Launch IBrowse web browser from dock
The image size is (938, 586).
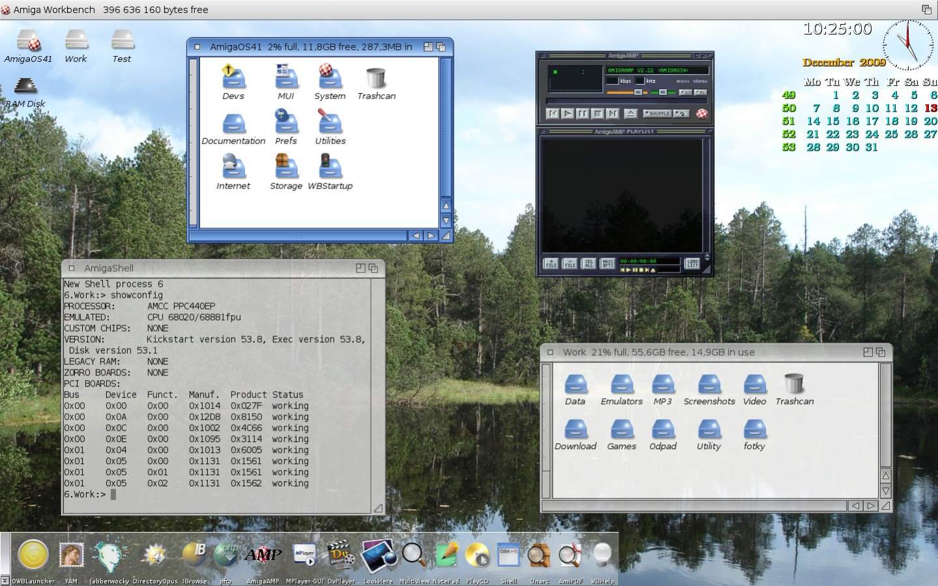pos(194,555)
